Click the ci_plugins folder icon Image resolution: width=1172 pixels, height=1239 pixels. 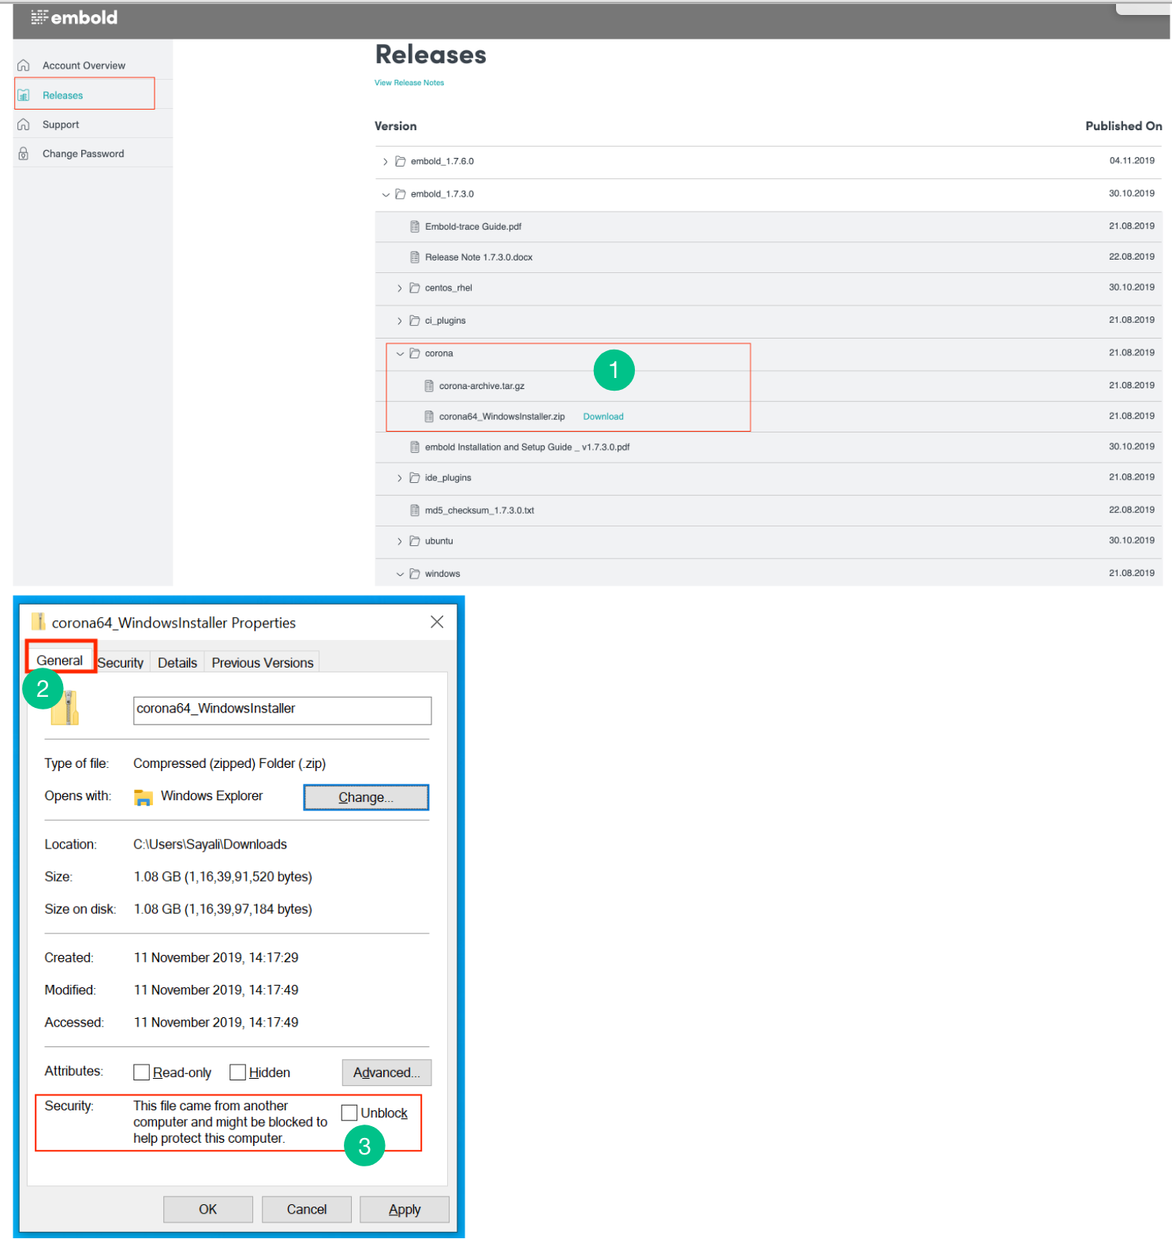(415, 320)
